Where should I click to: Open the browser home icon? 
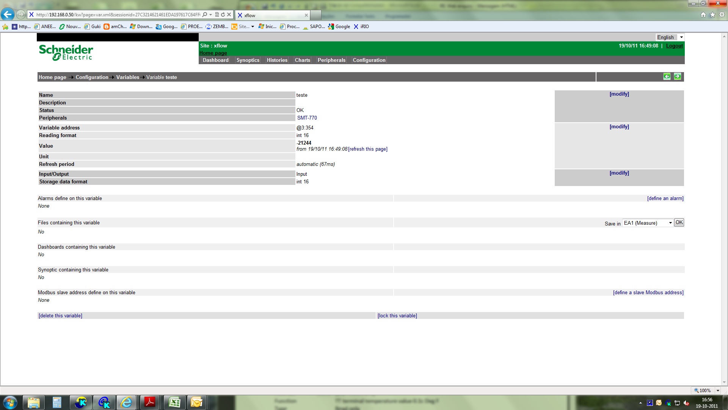tap(703, 15)
